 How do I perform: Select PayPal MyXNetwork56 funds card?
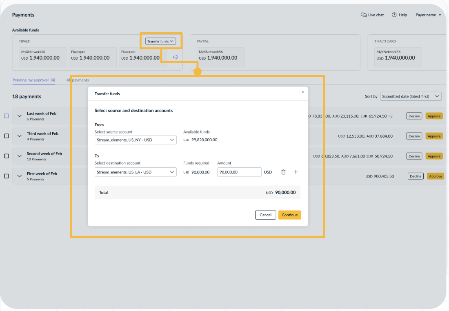pyautogui.click(x=220, y=57)
